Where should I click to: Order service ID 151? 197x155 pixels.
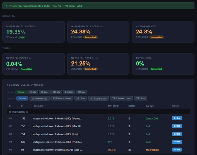pos(177,134)
